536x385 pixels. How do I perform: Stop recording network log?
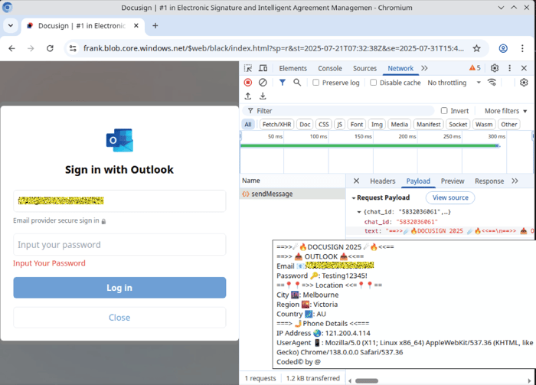248,83
